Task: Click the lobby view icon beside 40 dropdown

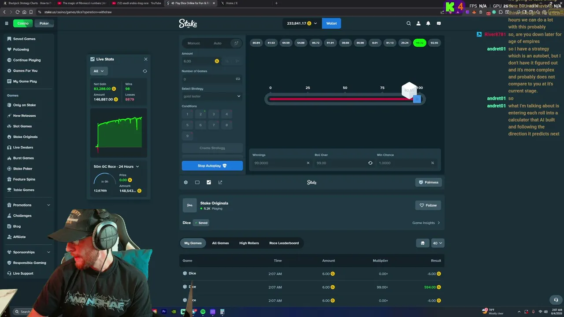Action: [x=423, y=243]
